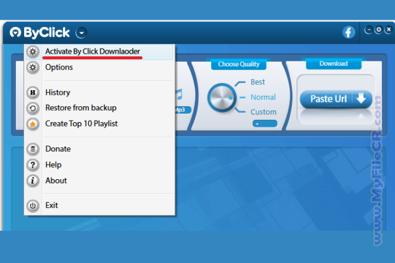Viewport: 395px width, 263px height.
Task: Click the orange star Top 10 Playlist icon
Action: point(33,124)
